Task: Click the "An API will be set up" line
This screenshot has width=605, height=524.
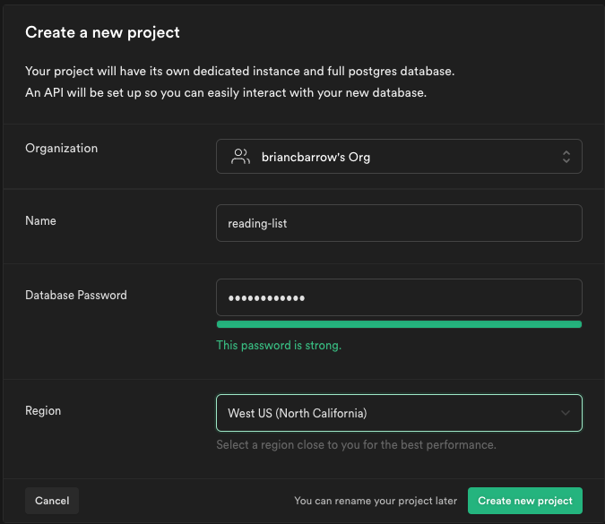Action: (226, 92)
